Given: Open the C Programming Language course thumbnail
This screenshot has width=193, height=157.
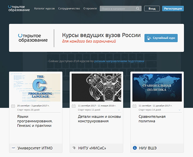Looking at the screenshot, I should pos(36,88).
